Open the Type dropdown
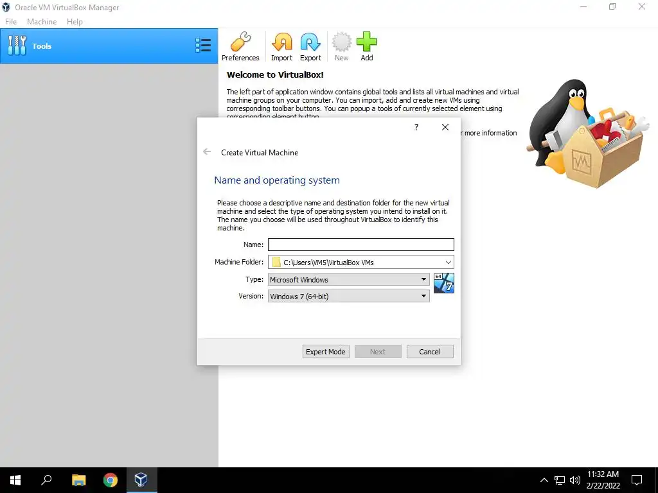 [x=349, y=280]
